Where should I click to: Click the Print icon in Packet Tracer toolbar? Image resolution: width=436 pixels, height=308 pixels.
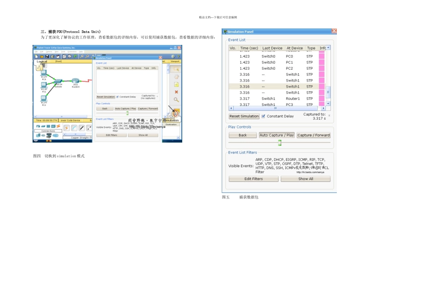(52, 56)
